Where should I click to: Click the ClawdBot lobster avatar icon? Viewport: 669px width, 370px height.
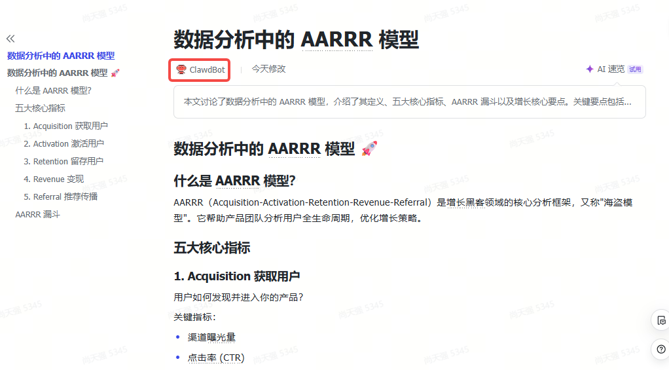click(x=181, y=69)
